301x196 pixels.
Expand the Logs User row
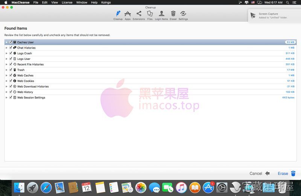click(x=6, y=59)
